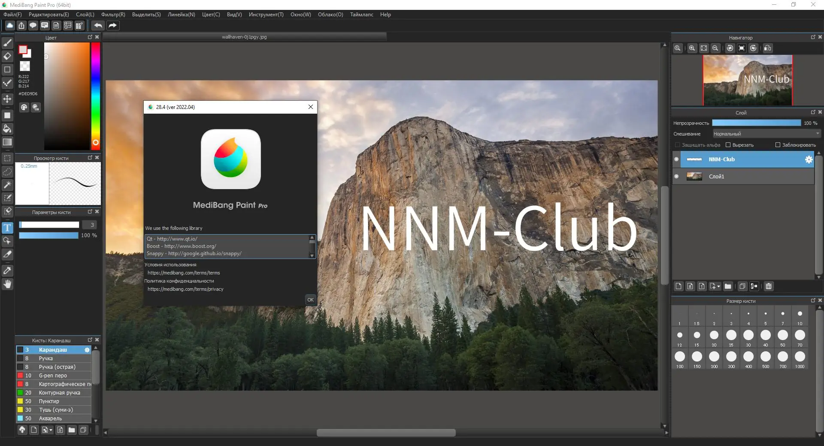Screen dimensions: 824x446
Task: Open the Облако(O) menu
Action: point(330,15)
